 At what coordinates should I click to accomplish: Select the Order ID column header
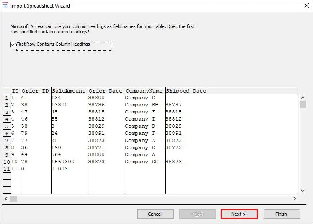pos(36,91)
